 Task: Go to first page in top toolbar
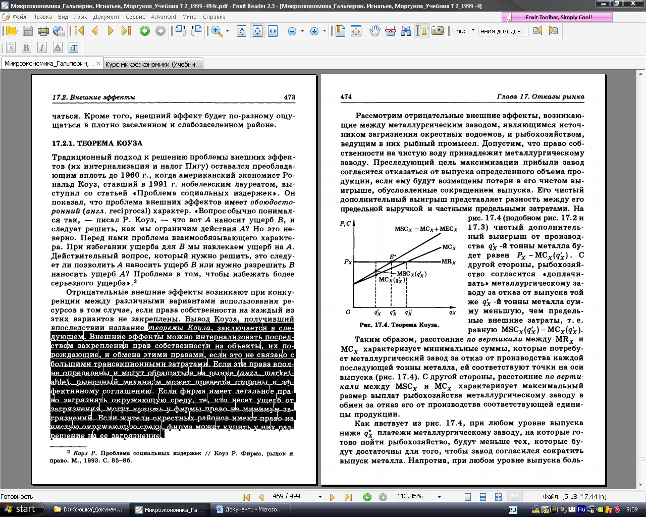(x=79, y=31)
